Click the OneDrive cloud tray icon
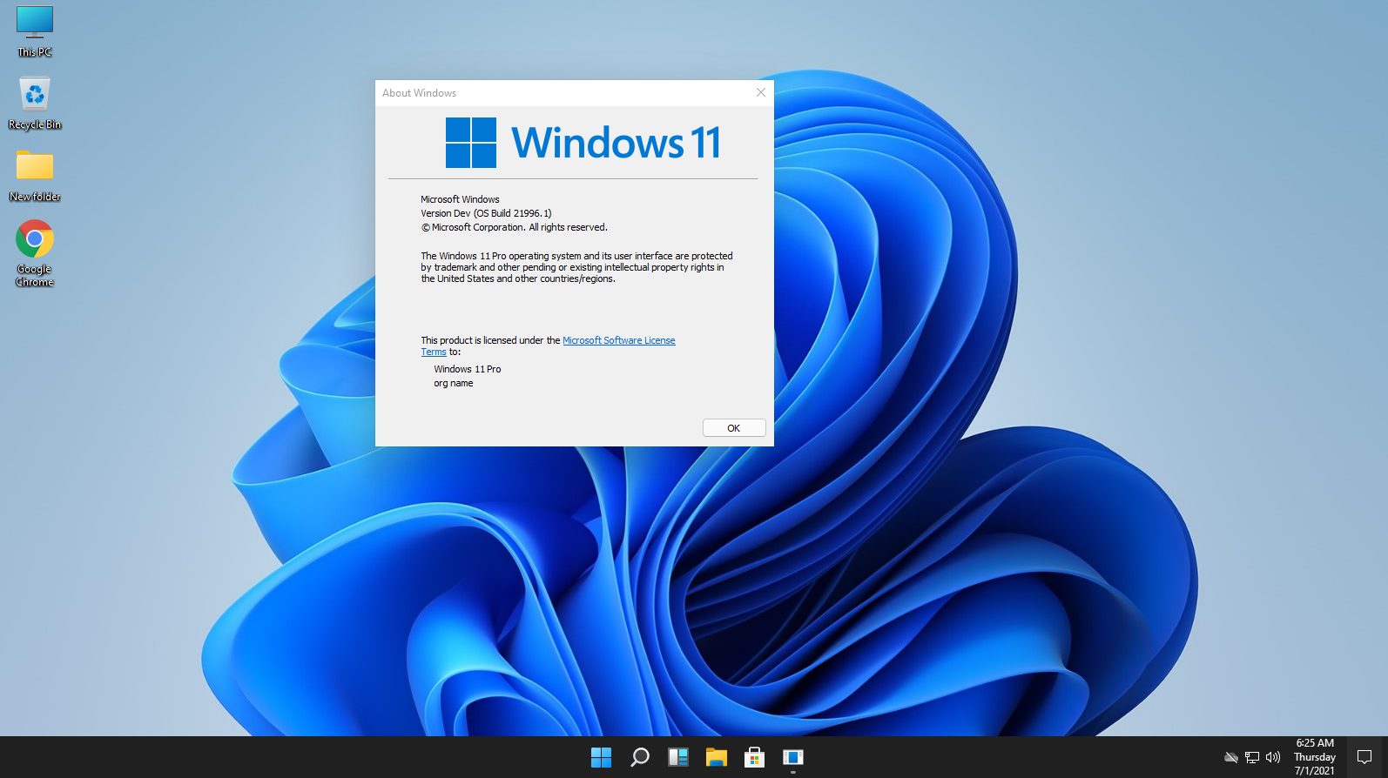Viewport: 1388px width, 778px height. point(1230,757)
